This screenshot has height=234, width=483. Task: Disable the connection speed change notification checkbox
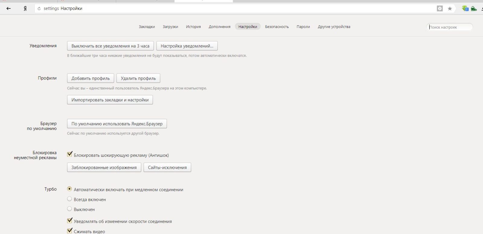click(x=70, y=221)
